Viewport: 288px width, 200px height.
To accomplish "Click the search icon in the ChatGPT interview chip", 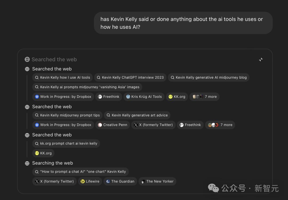I will pyautogui.click(x=99, y=78).
